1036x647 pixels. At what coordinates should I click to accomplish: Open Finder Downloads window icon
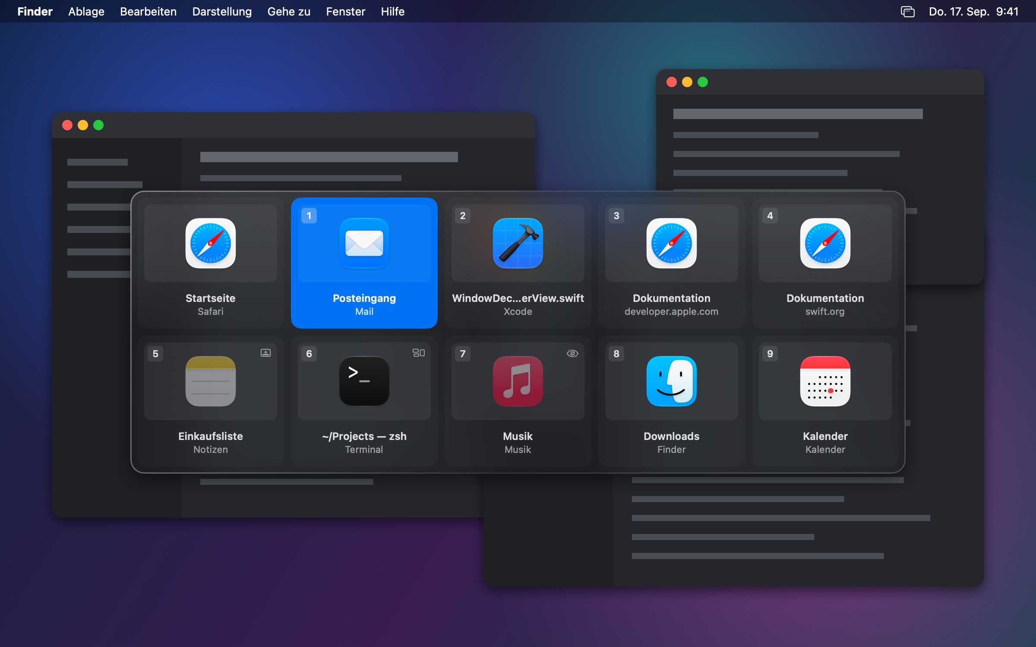tap(672, 381)
